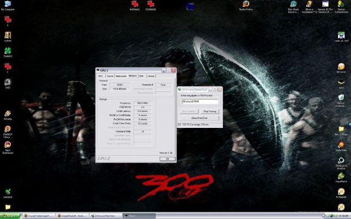The height and width of the screenshot is (219, 351).
Task: Click OK button in CPU-Z window
Action: point(168,159)
